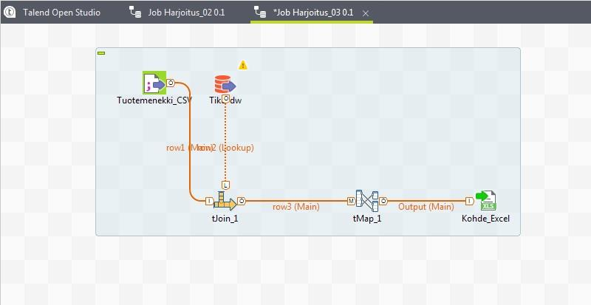Click the O output connector on tMap_1

pos(383,202)
